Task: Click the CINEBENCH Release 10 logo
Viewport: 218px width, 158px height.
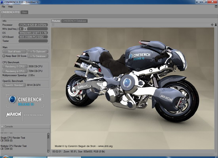Action: (x=25, y=101)
